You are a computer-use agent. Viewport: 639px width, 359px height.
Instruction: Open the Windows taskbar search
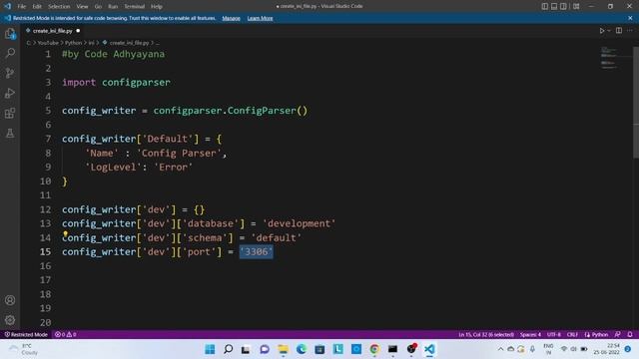click(x=229, y=349)
